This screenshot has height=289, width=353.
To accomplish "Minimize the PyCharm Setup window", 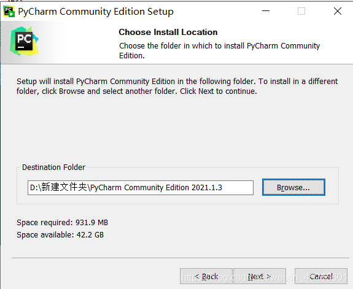I will click(x=266, y=11).
